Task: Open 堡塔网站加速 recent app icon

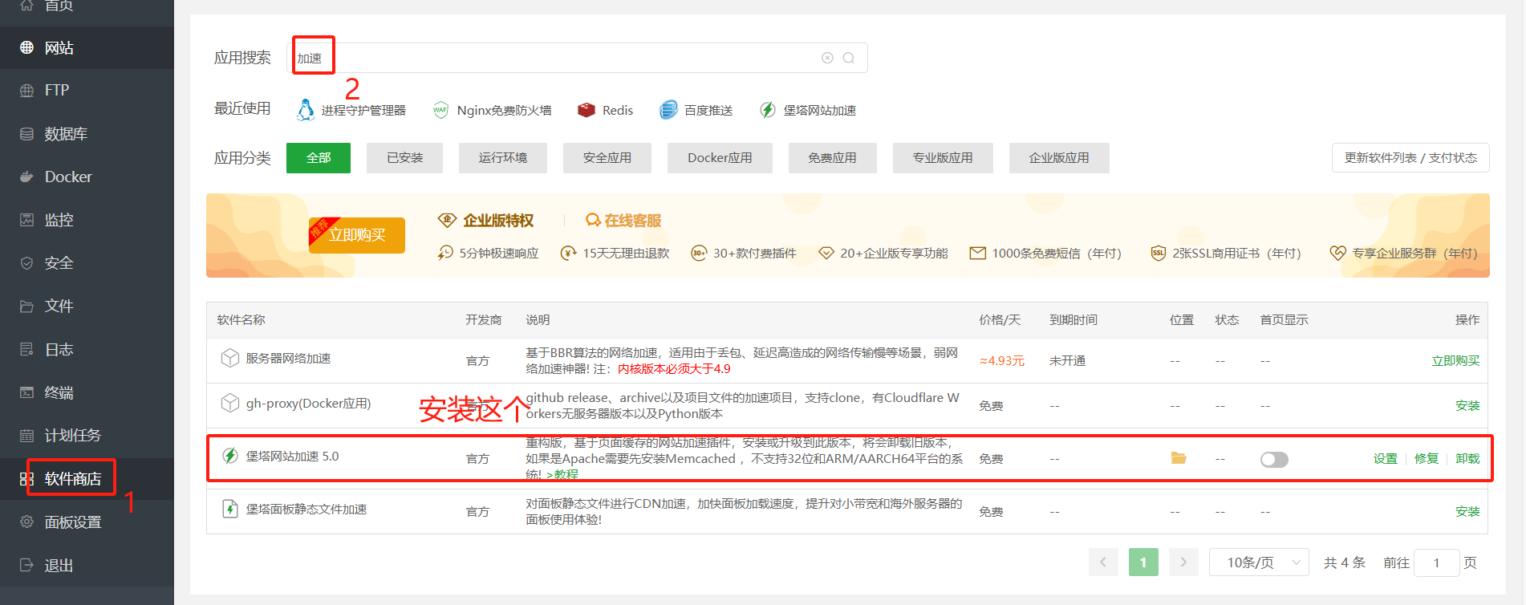Action: click(768, 110)
